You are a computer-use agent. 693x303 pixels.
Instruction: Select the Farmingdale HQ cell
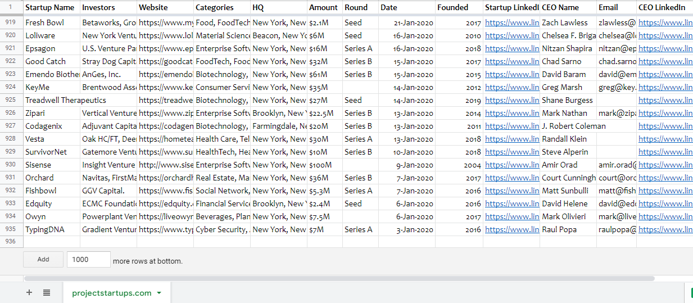point(279,126)
